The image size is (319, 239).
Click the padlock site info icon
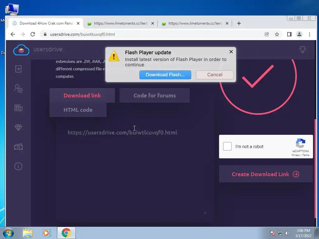(45, 34)
